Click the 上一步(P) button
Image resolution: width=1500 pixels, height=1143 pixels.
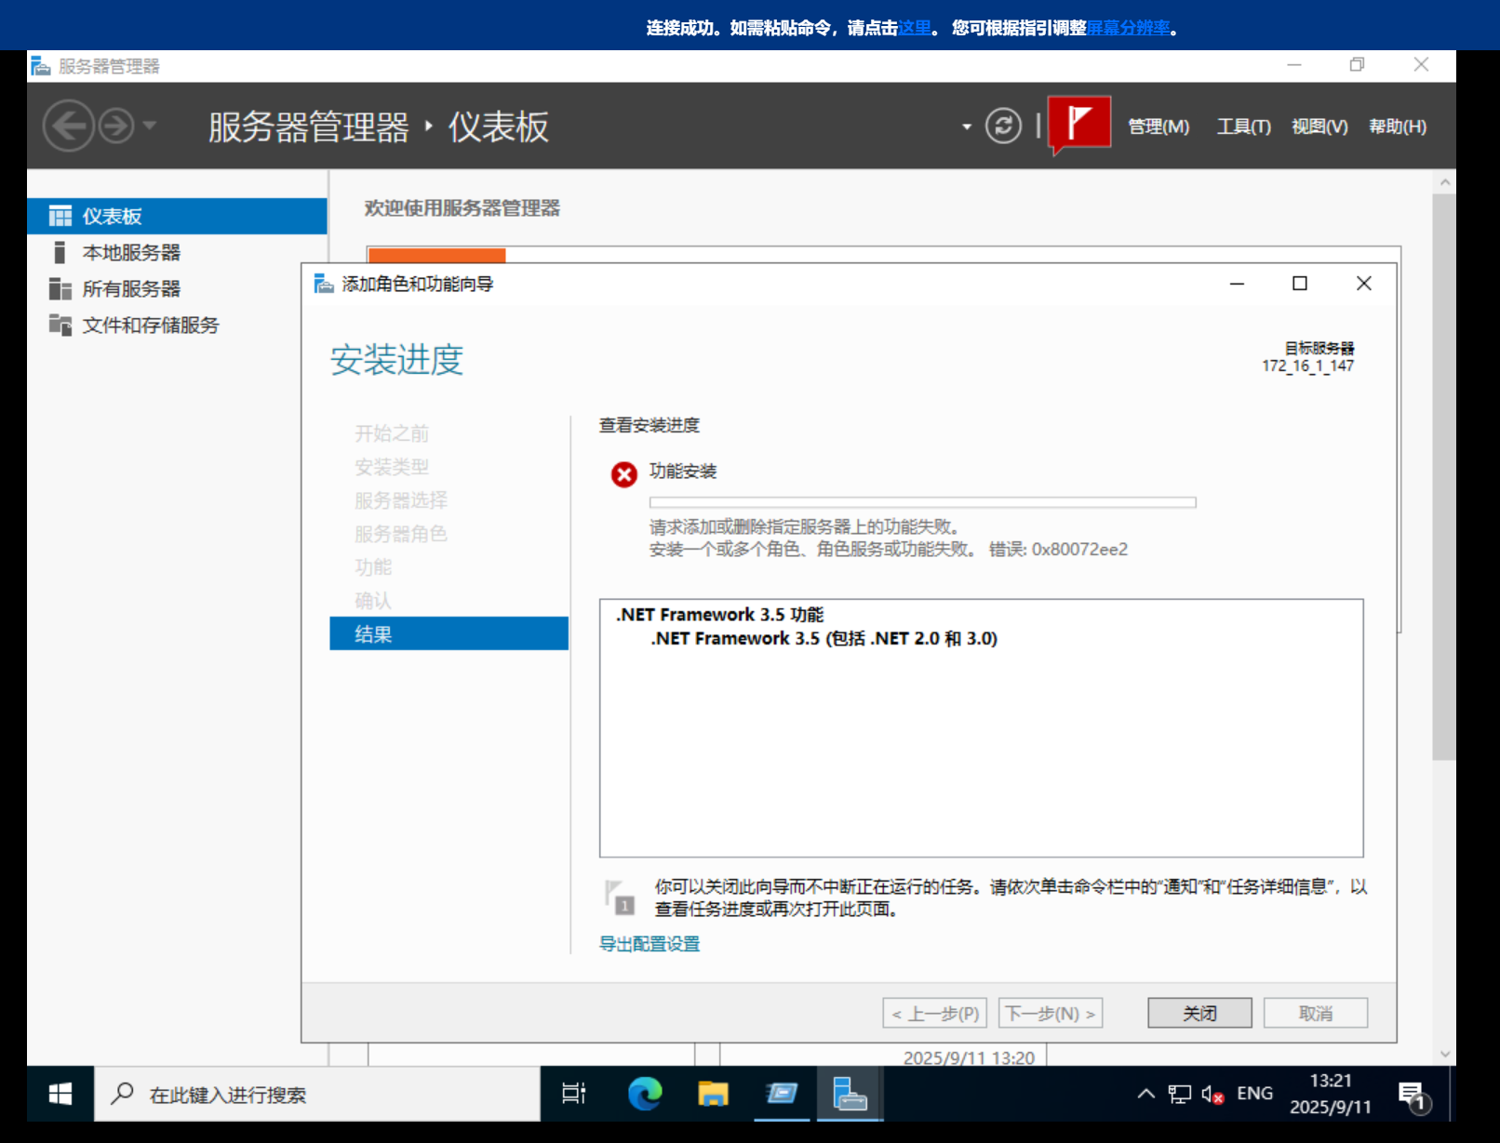pyautogui.click(x=934, y=1013)
